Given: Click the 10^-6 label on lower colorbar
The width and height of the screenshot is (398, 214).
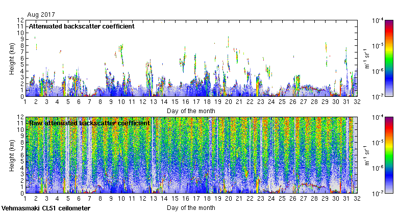Looking at the screenshot, I should click(378, 168).
